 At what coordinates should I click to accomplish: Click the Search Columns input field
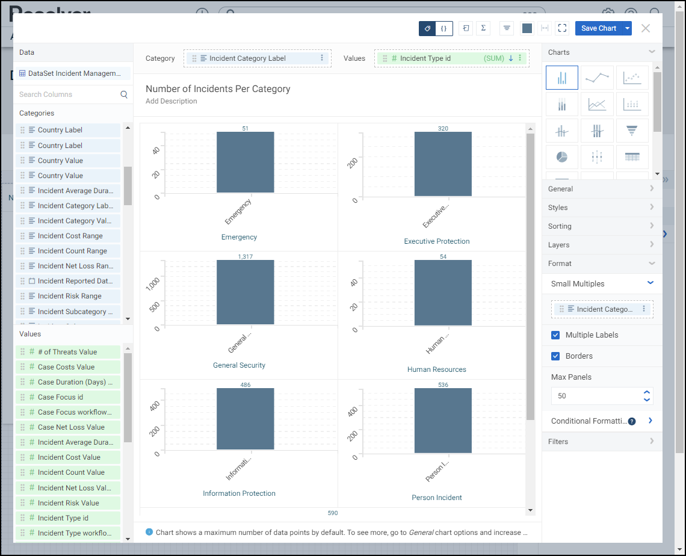pyautogui.click(x=68, y=94)
